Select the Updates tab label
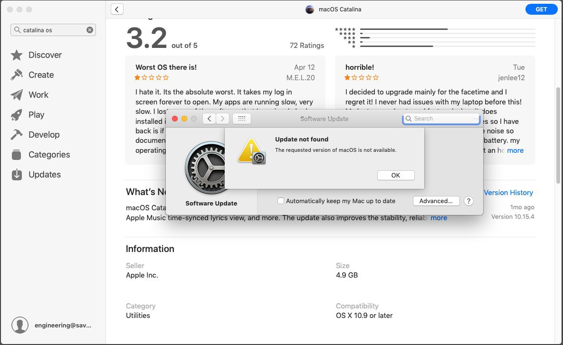Viewport: 563px width, 345px height. 45,174
